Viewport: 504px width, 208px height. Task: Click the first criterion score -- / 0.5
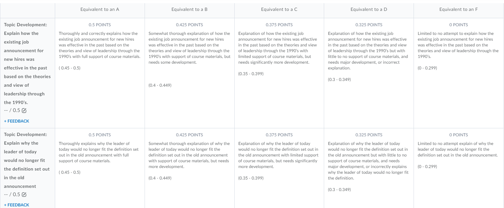pos(12,110)
